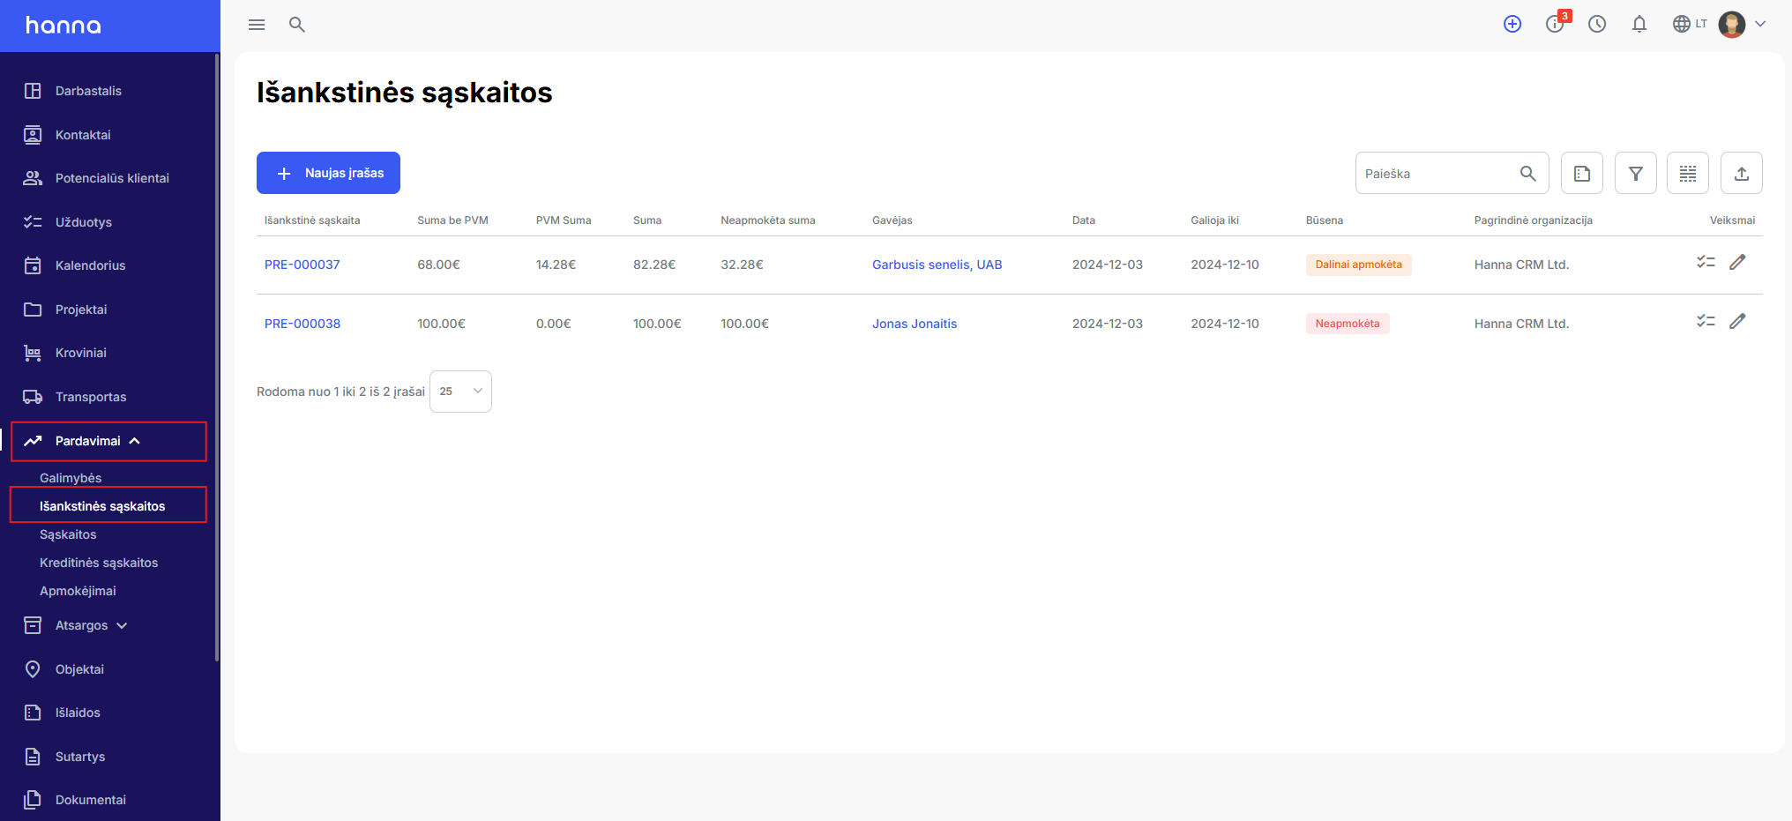Click the top bar search magnifier icon
1792x821 pixels.
tap(297, 25)
